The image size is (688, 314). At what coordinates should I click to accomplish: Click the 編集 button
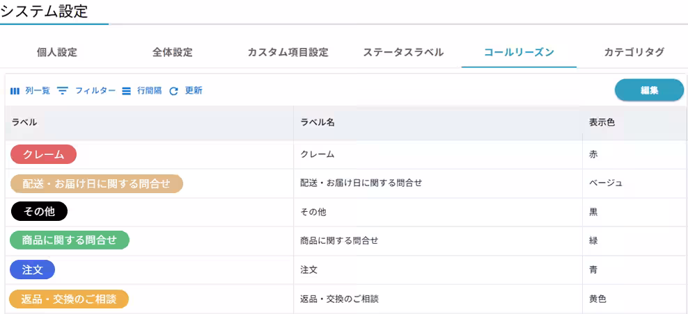click(x=649, y=90)
